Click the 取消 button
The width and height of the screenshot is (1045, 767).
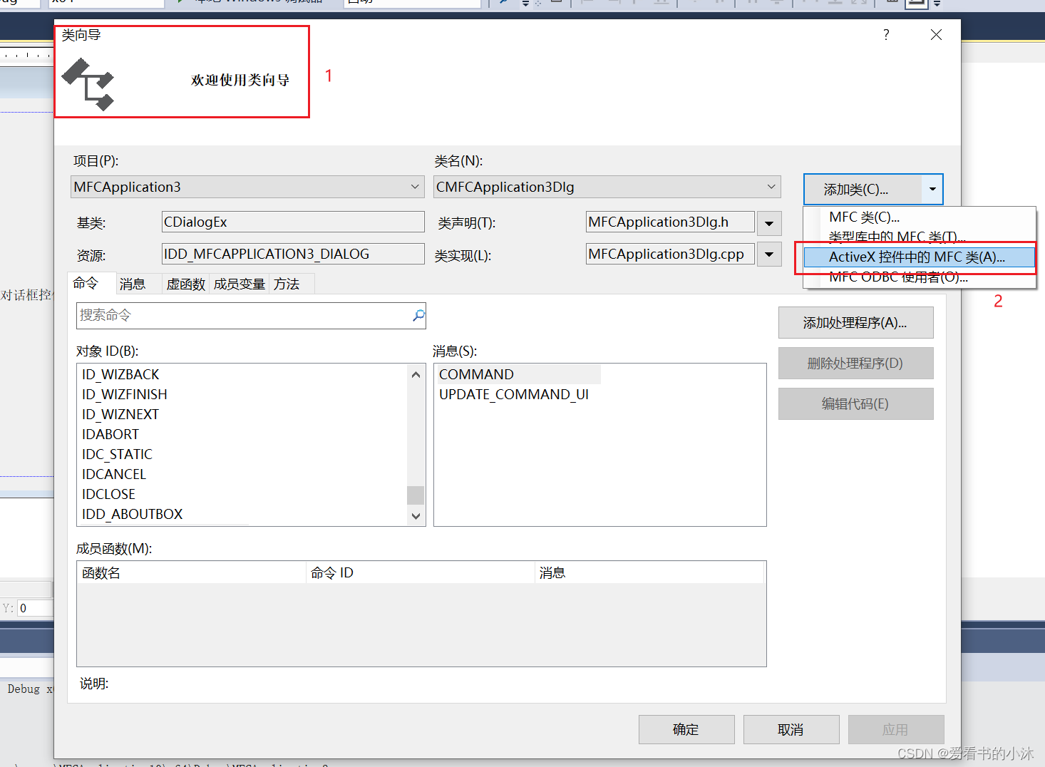point(791,729)
